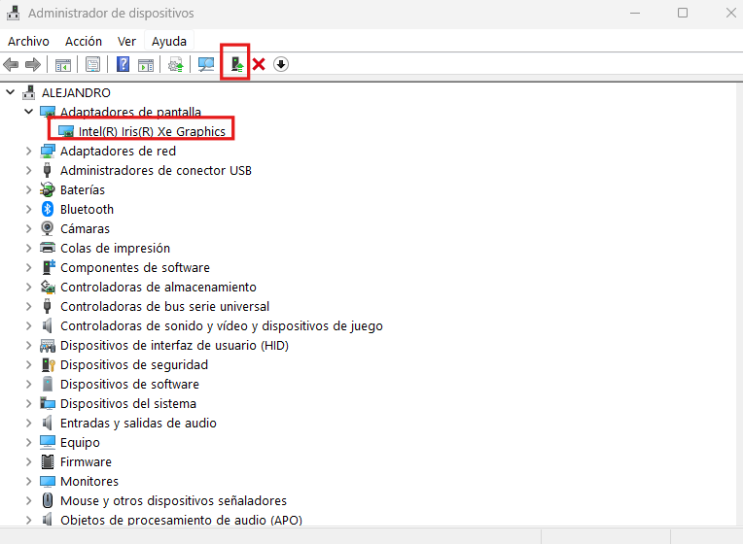The image size is (743, 544).
Task: Click the blue Help question mark toolbar icon
Action: pos(124,65)
